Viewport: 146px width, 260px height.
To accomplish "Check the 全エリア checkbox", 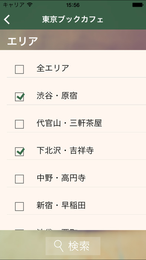I will pyautogui.click(x=19, y=69).
